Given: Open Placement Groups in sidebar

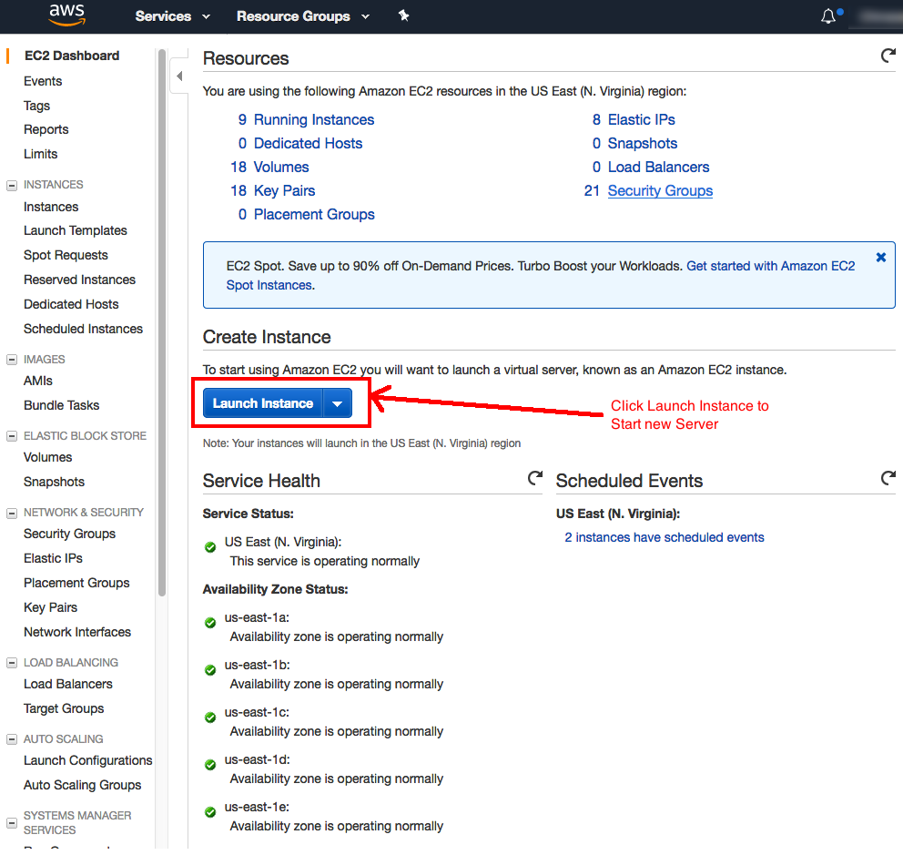Looking at the screenshot, I should coord(76,583).
